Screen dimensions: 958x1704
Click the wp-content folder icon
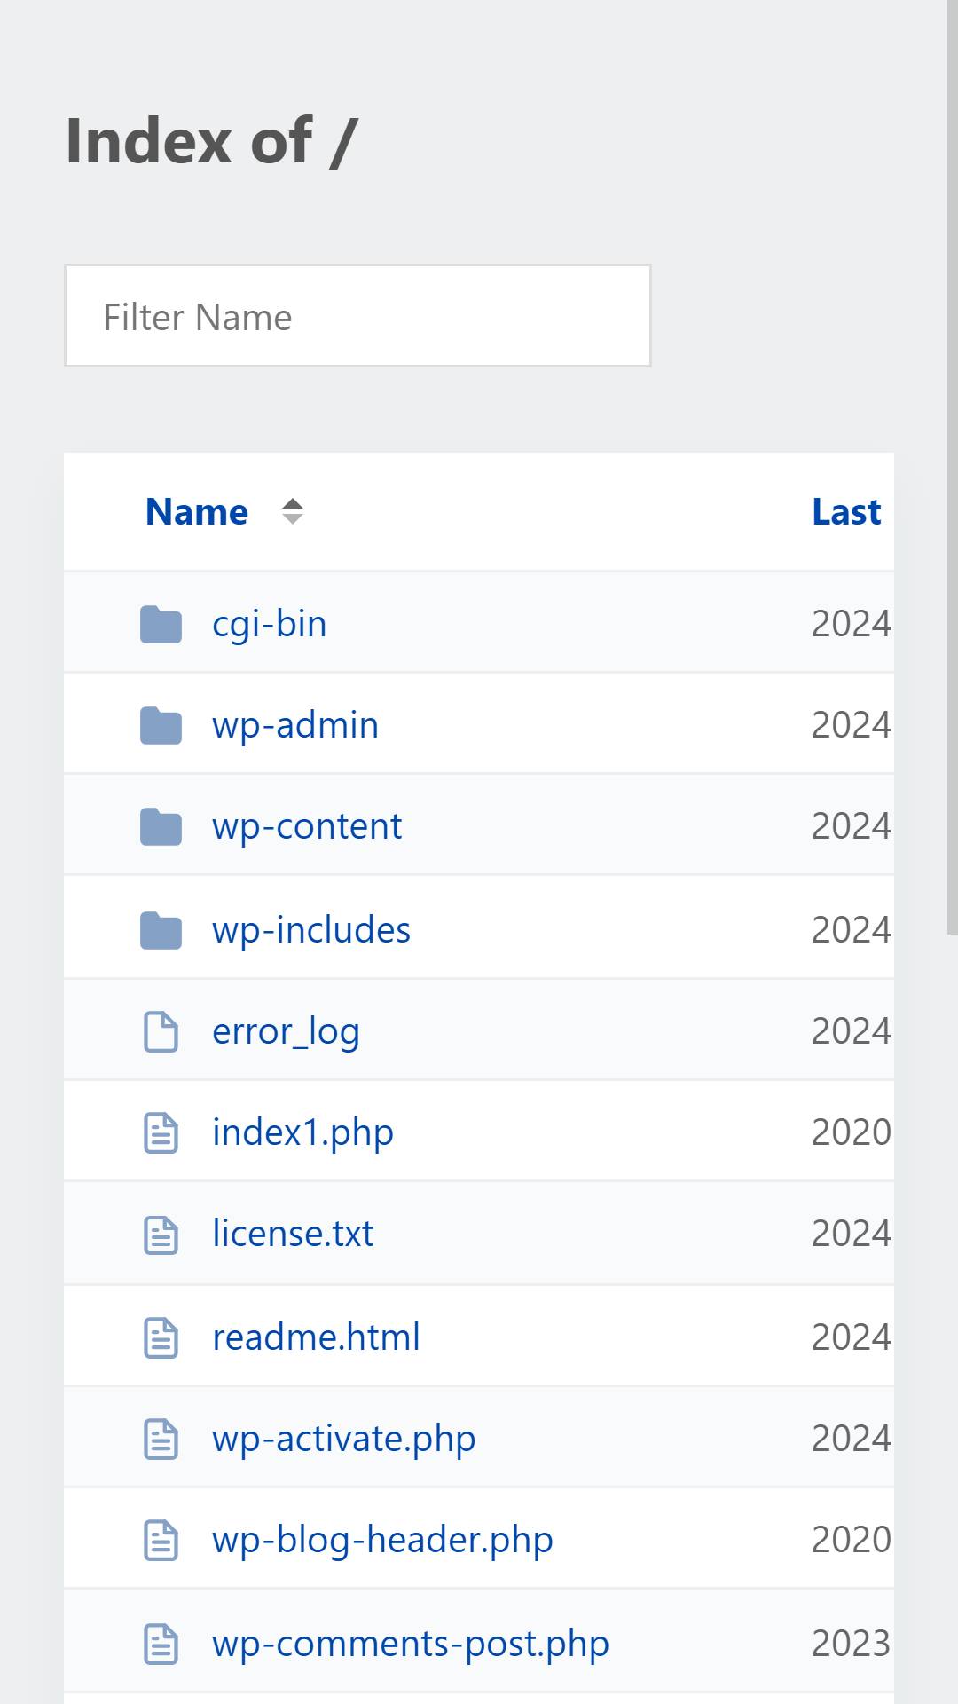(x=161, y=826)
